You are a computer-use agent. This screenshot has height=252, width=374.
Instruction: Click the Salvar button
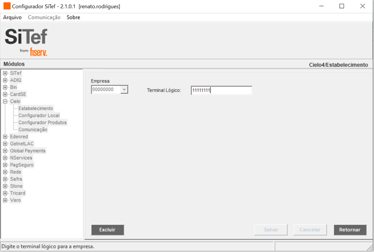click(x=271, y=230)
